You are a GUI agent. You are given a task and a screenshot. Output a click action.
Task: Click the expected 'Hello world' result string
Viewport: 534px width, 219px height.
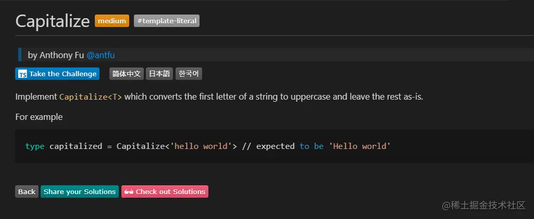359,146
